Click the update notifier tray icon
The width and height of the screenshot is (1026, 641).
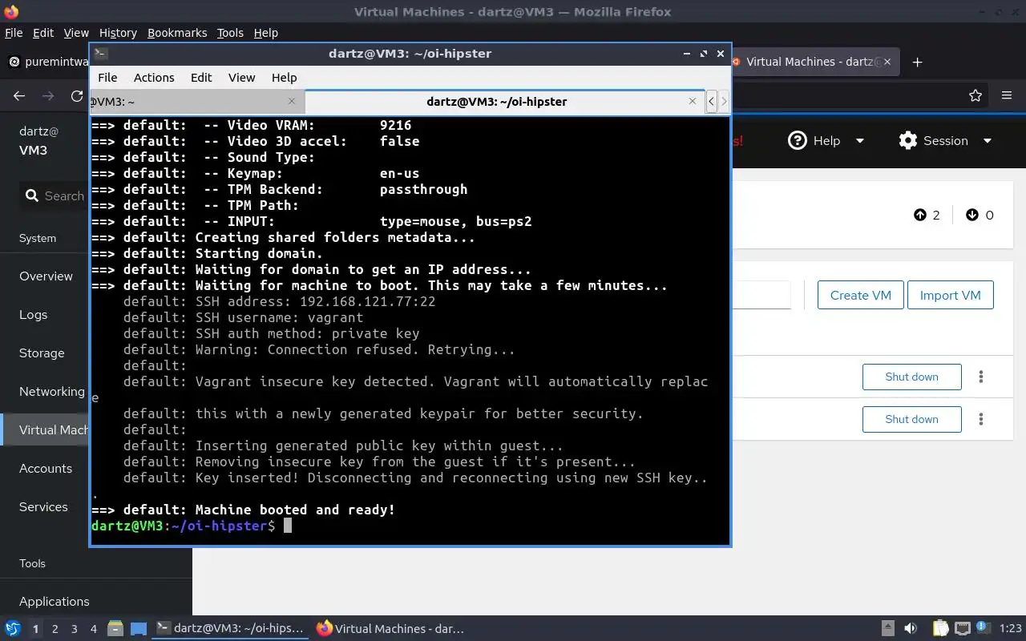983,629
